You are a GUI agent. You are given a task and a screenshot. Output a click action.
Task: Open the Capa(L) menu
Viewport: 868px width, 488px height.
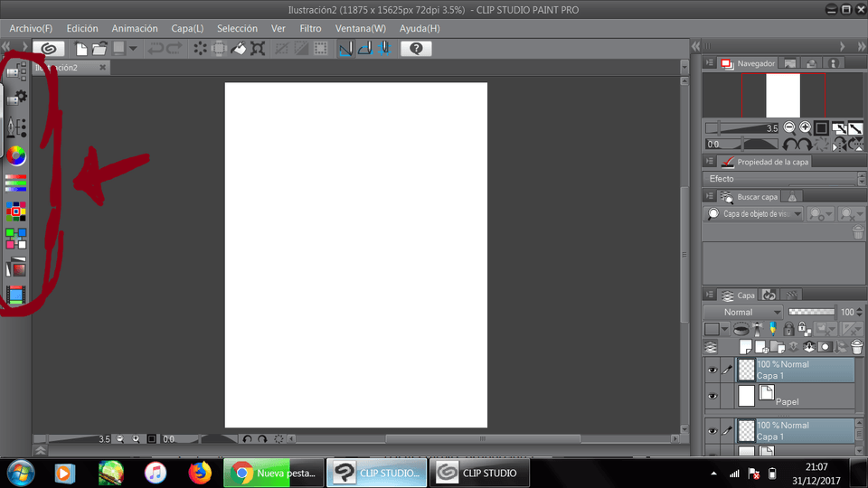point(187,28)
